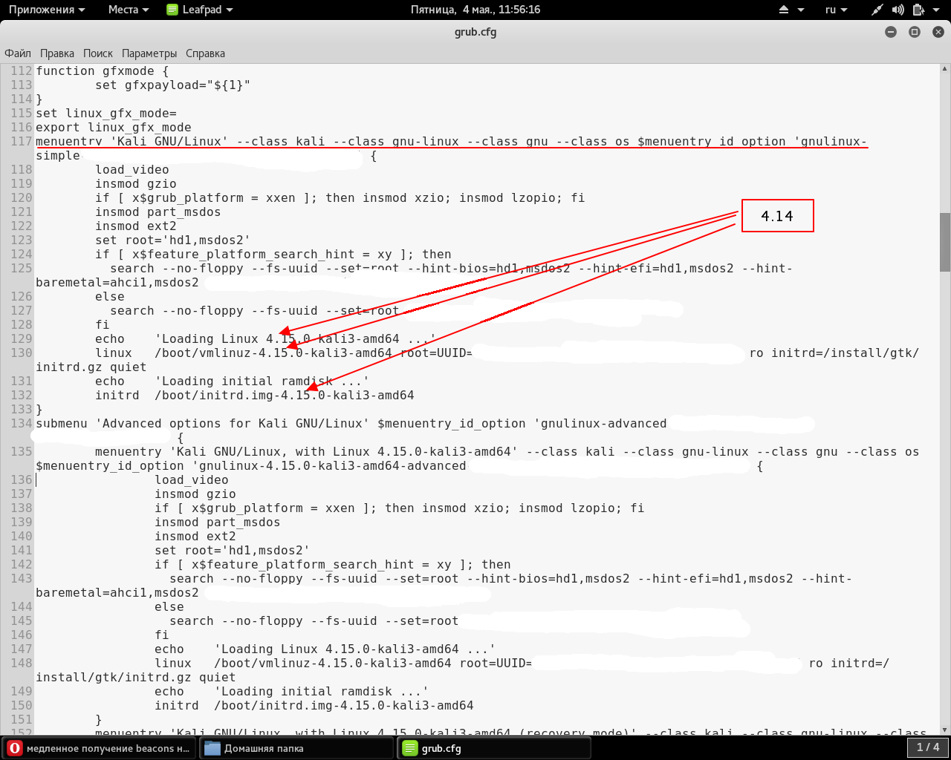Open the Параметры menu
Image resolution: width=951 pixels, height=760 pixels.
coord(149,53)
